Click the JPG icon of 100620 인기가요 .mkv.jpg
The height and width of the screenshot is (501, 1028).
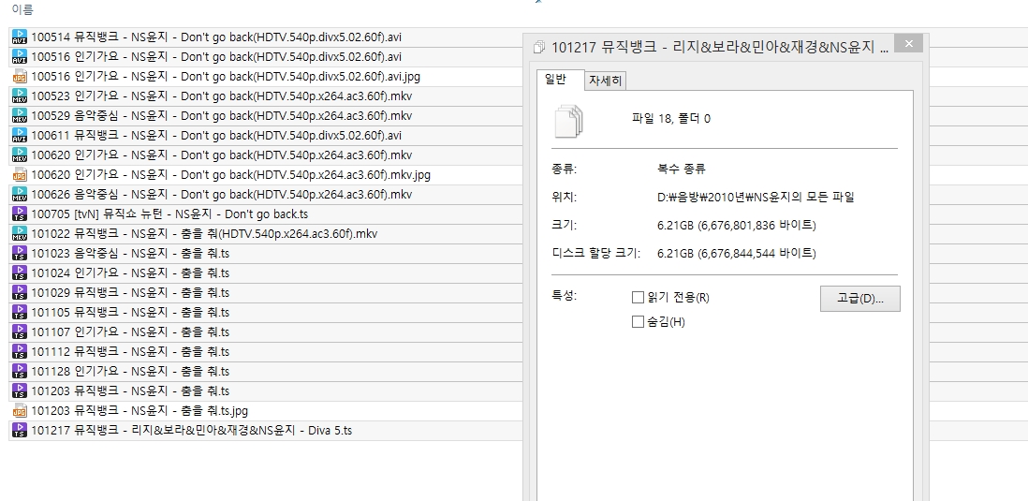tap(20, 175)
